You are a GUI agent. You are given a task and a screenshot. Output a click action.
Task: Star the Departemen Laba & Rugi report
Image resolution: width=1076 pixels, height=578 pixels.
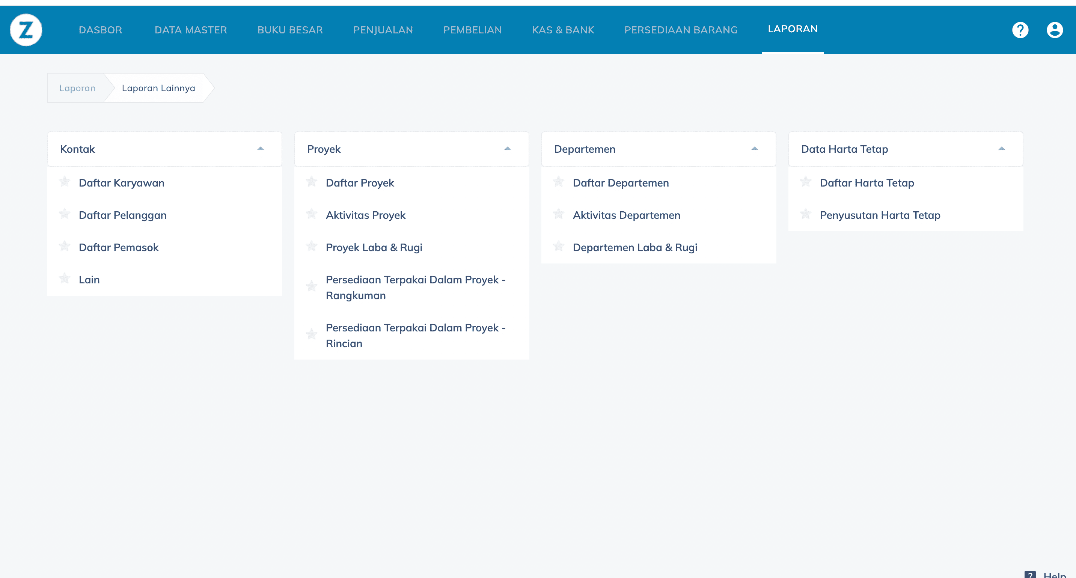click(x=559, y=246)
